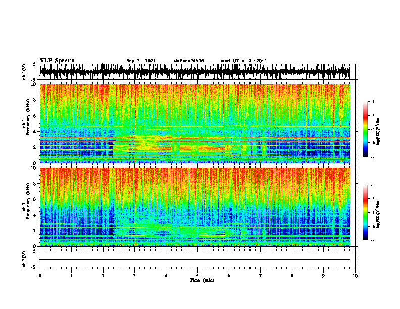Click the ch.1 spectrogram color scale bar

pyautogui.click(x=365, y=129)
